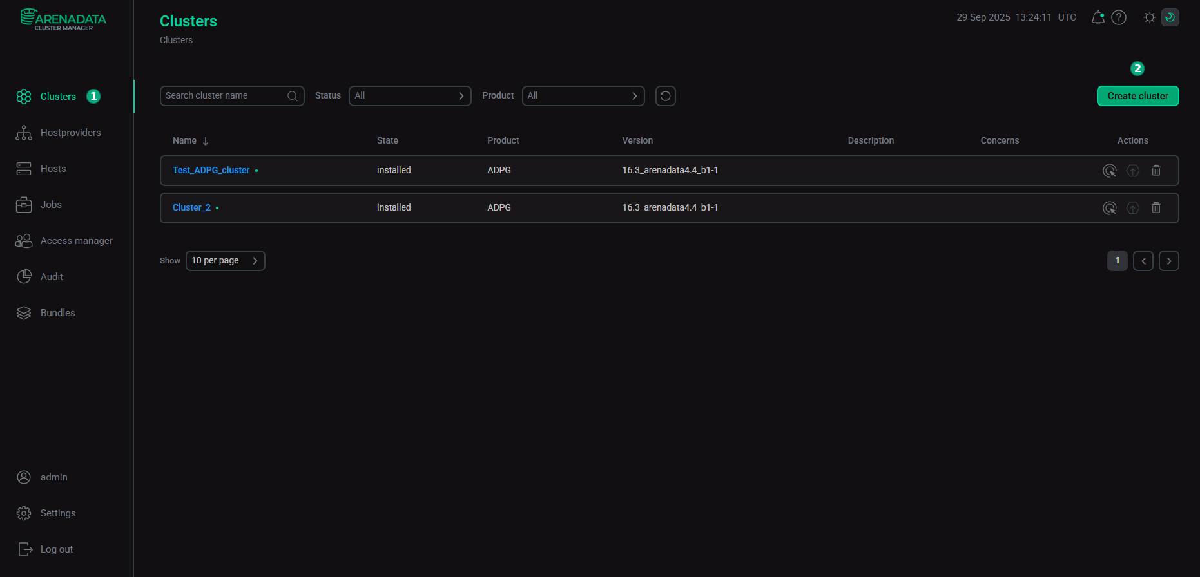Expand the Status filter dropdown
The height and width of the screenshot is (577, 1200).
410,96
